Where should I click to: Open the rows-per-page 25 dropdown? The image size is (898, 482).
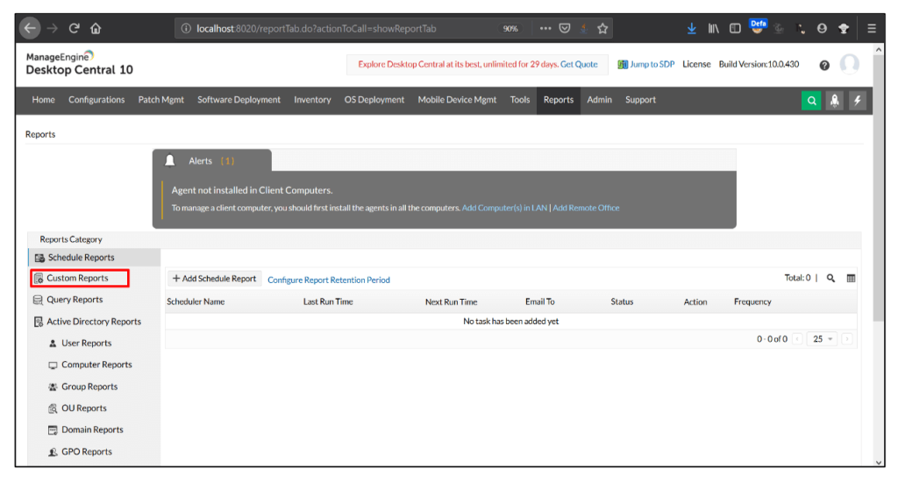point(822,339)
